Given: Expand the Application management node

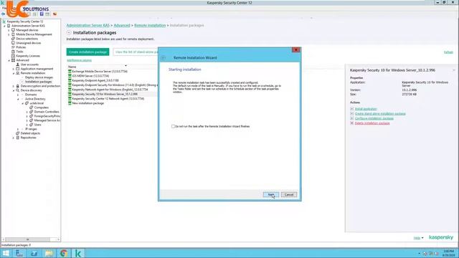Looking at the screenshot, I should pos(14,69).
